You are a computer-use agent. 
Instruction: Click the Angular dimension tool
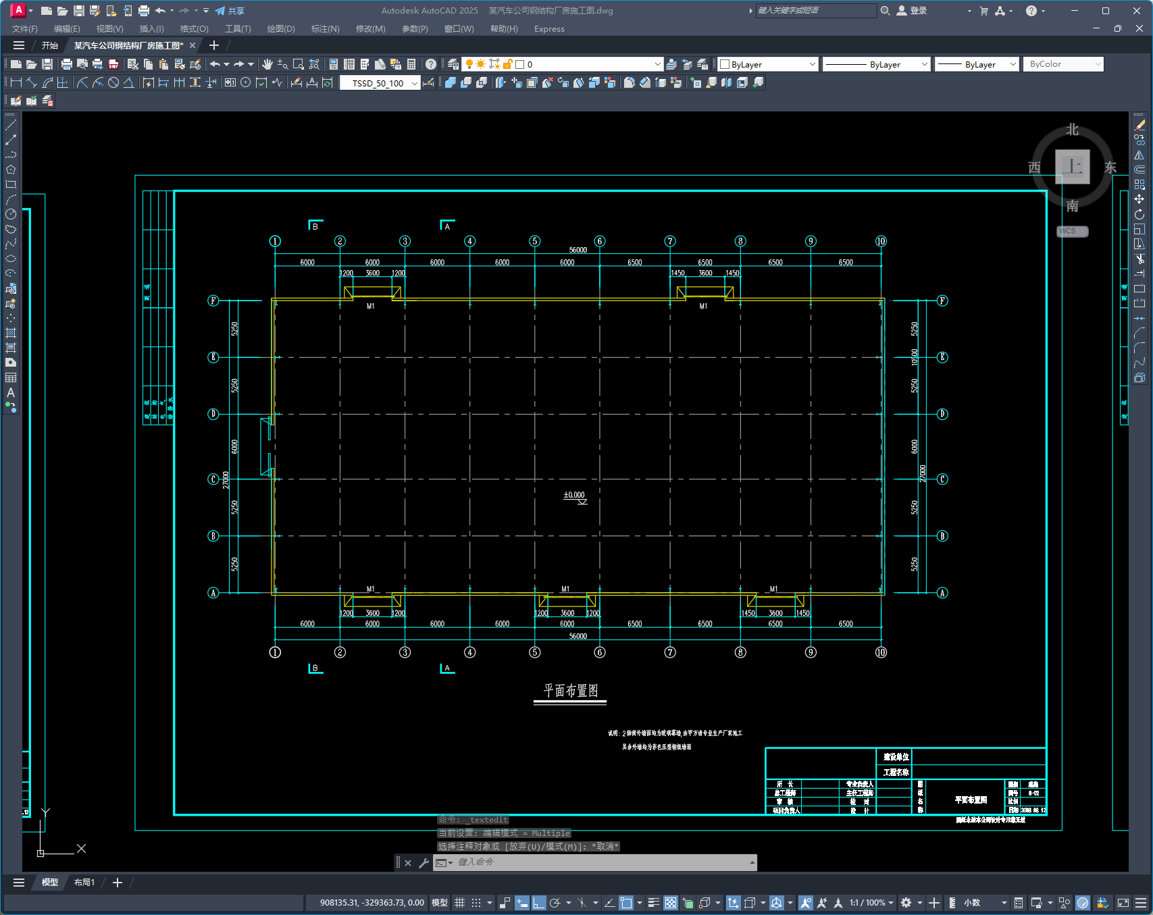pos(128,82)
